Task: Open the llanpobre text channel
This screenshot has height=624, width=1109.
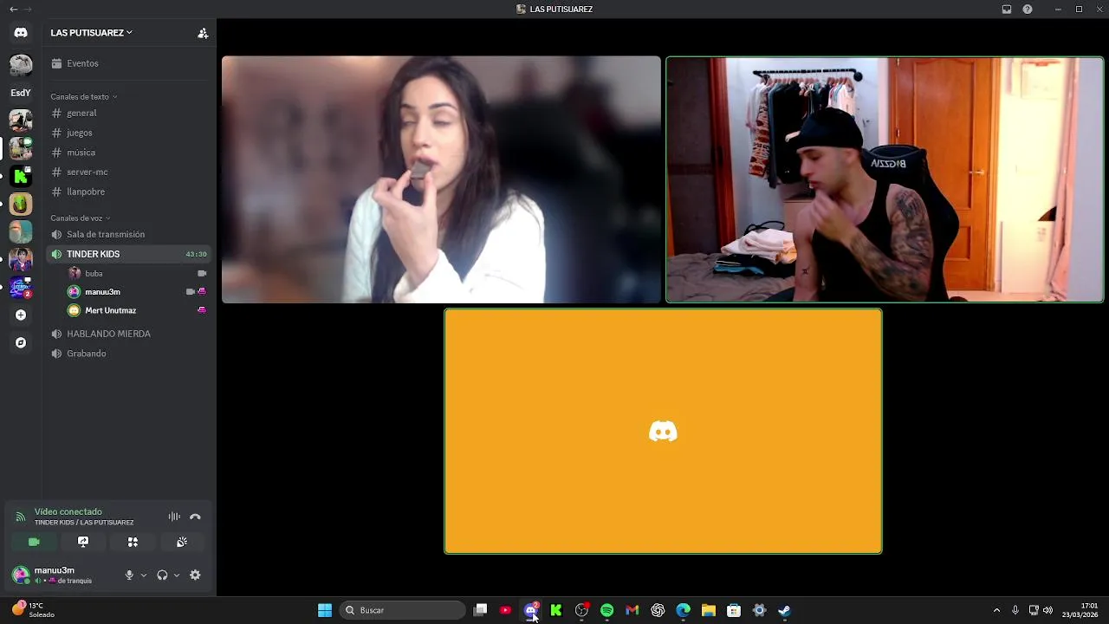Action: (x=130, y=192)
